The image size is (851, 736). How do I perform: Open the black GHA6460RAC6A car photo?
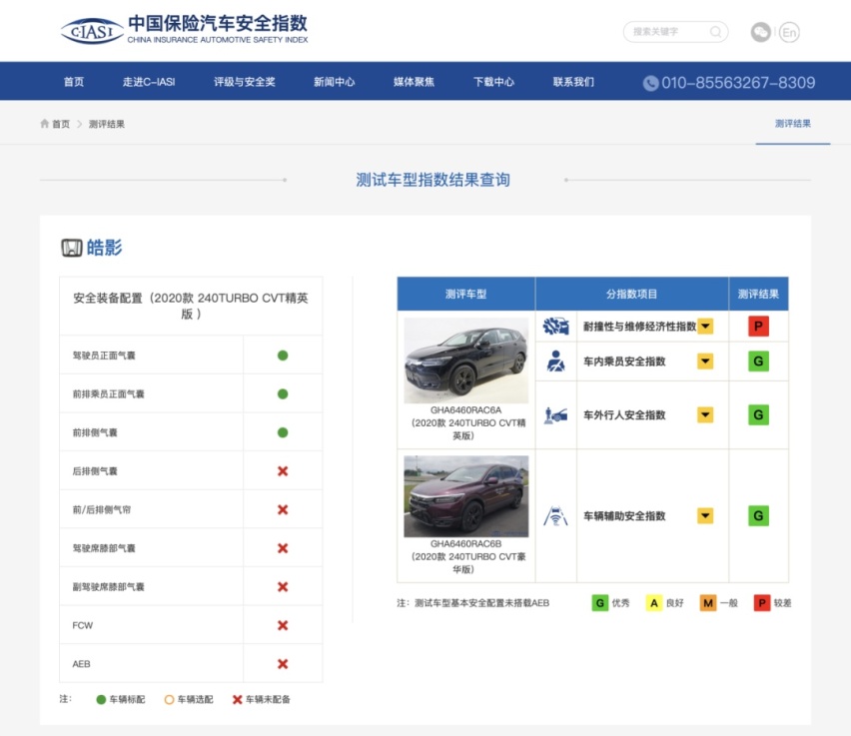pos(466,361)
